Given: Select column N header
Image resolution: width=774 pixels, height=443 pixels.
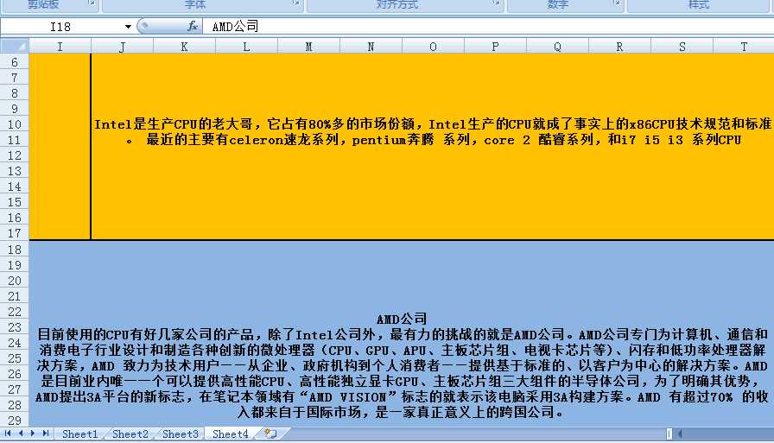Looking at the screenshot, I should 371,47.
